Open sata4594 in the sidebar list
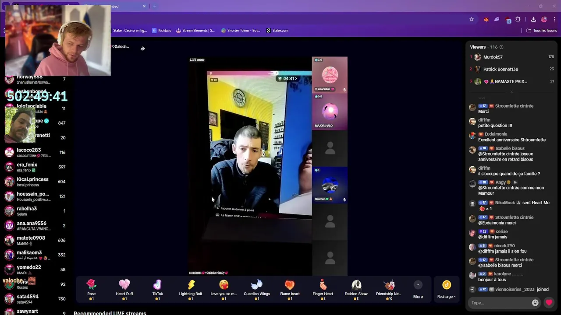561x315 pixels. click(36, 299)
